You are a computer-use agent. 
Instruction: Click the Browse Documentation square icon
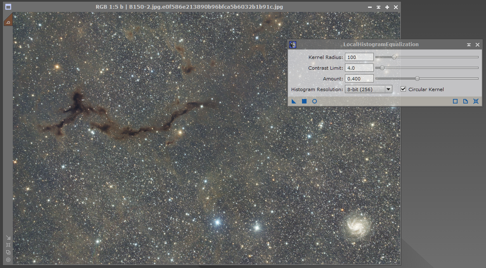[x=455, y=101]
